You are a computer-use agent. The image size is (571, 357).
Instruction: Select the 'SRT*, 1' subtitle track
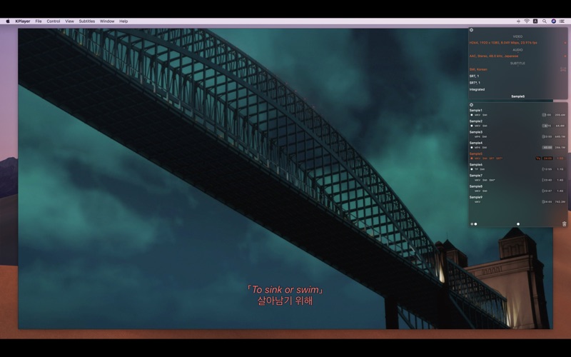[x=475, y=83]
